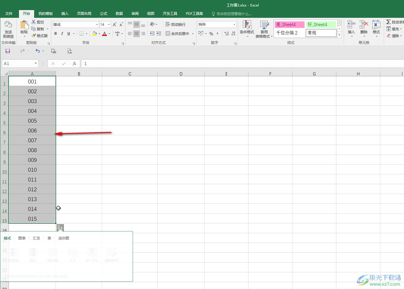The height and width of the screenshot is (289, 404).
Task: Increase font size with the larger A icon
Action: point(115,25)
